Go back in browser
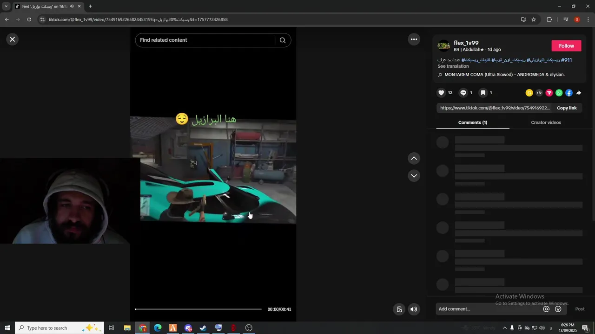The image size is (595, 334). tap(7, 19)
